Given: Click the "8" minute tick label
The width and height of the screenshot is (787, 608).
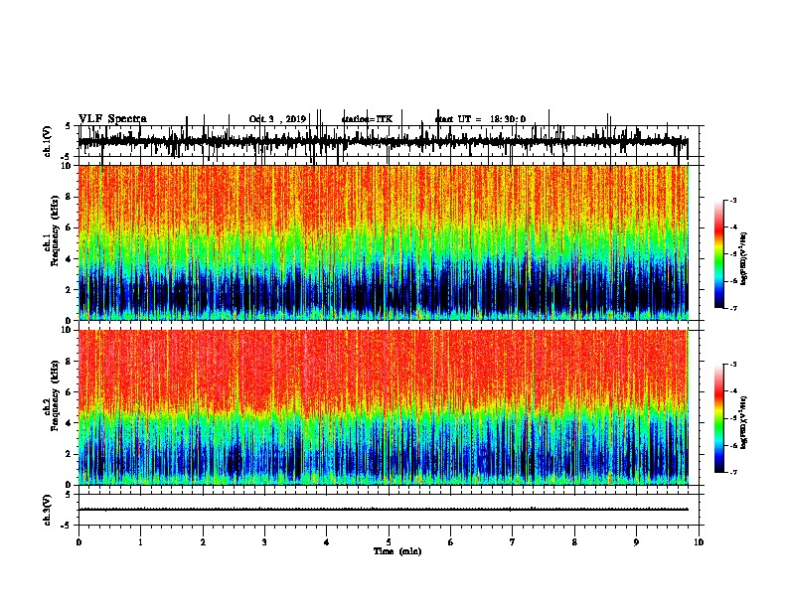Looking at the screenshot, I should coord(574,542).
